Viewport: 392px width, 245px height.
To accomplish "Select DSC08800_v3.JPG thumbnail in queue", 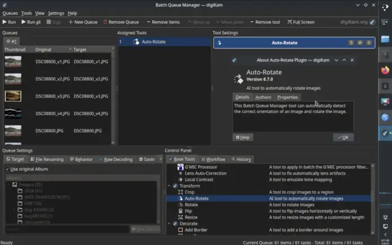I will [x=13, y=96].
